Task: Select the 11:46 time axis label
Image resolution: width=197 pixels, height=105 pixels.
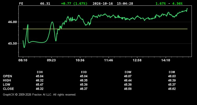Action: coord(109,60)
